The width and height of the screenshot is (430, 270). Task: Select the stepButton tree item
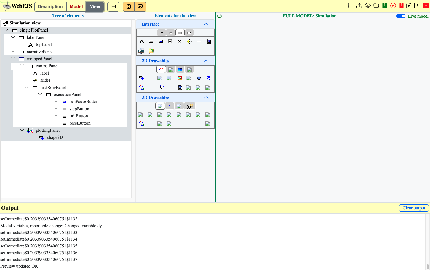pos(79,109)
